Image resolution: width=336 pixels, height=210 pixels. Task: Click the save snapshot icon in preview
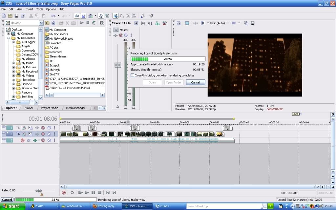click(x=253, y=23)
